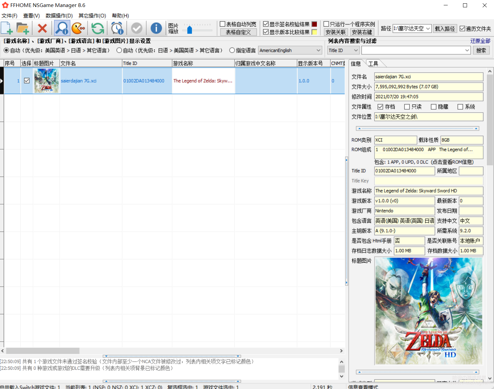
Task: Click the file name saierdajian 7G.xci cell
Action: coord(91,81)
